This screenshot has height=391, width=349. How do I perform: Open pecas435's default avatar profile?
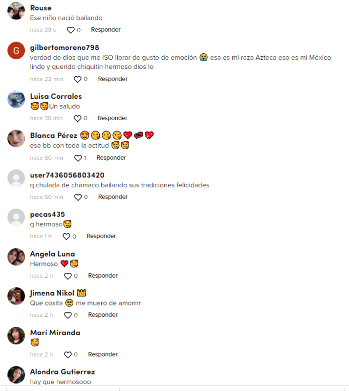16,217
